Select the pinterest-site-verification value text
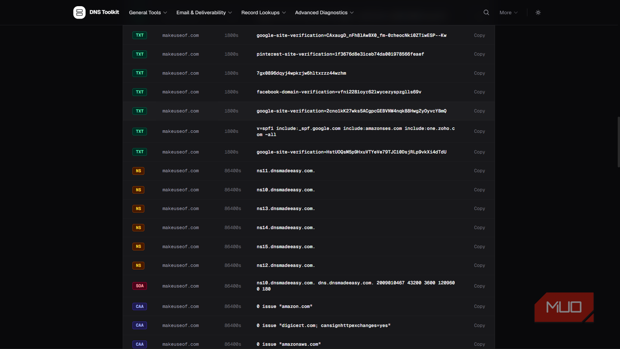Image resolution: width=620 pixels, height=349 pixels. tap(340, 54)
